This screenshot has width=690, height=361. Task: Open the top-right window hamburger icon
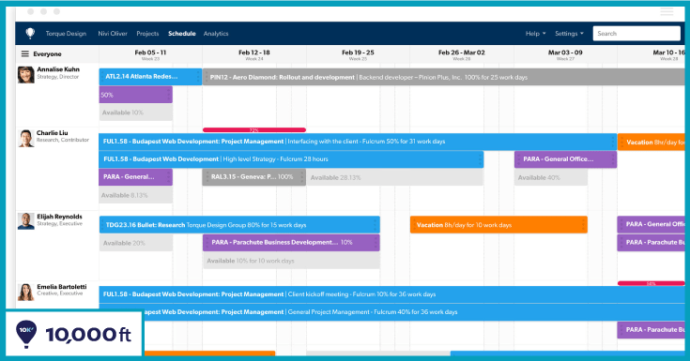[667, 12]
